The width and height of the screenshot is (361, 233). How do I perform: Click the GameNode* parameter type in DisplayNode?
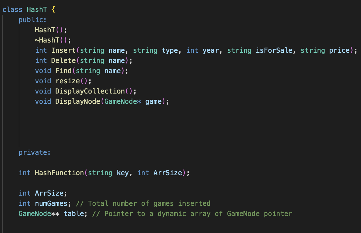coord(122,101)
